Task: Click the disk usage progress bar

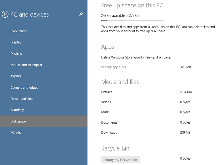Action: (133, 21)
